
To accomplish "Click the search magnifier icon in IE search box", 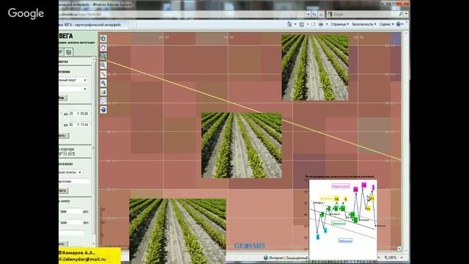I will point(401,14).
